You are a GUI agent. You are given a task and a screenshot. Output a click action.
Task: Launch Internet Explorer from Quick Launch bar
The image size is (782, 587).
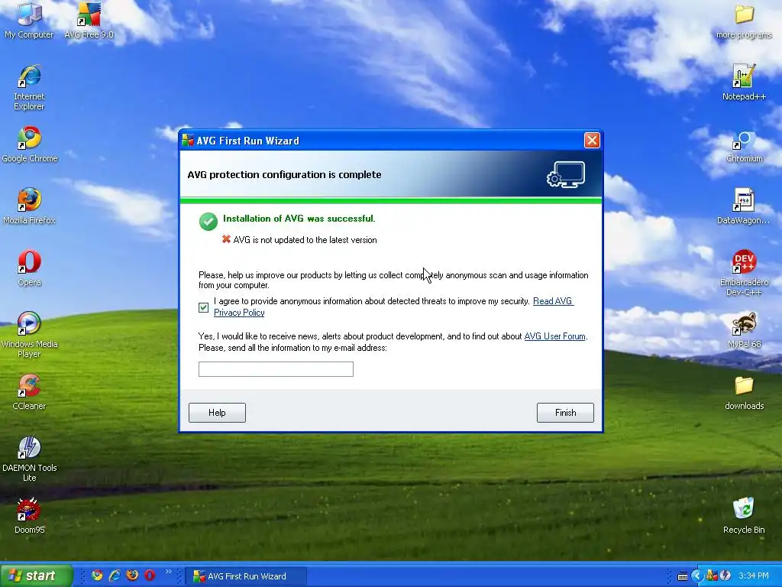tap(115, 576)
